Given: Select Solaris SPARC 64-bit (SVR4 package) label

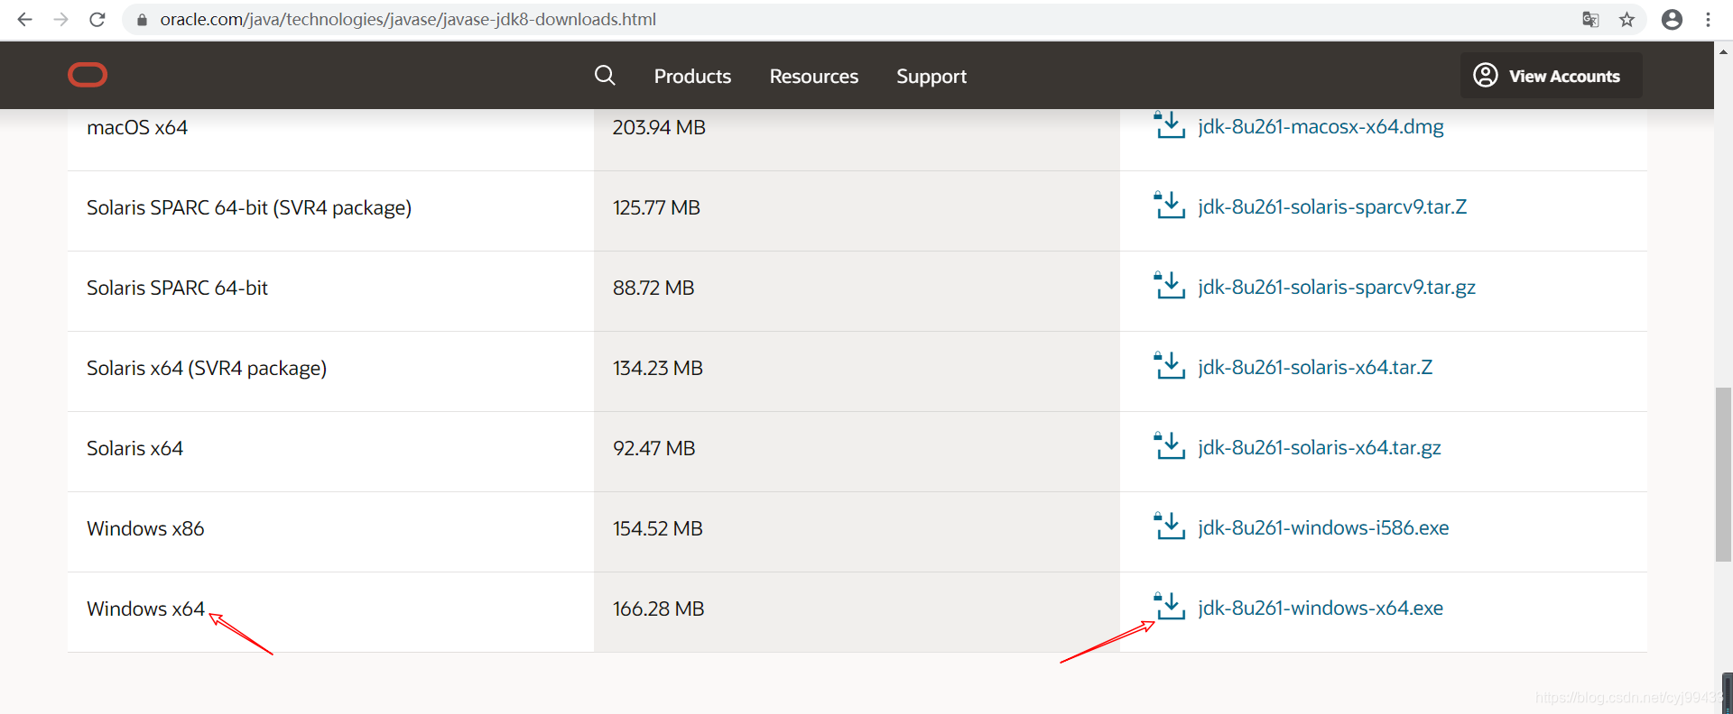Looking at the screenshot, I should pyautogui.click(x=249, y=208).
